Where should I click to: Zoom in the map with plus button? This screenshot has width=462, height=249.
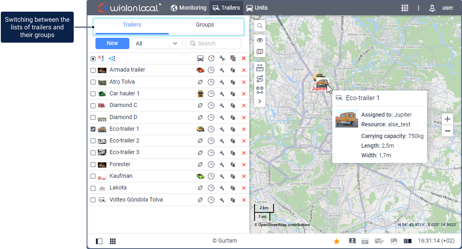pos(447,119)
